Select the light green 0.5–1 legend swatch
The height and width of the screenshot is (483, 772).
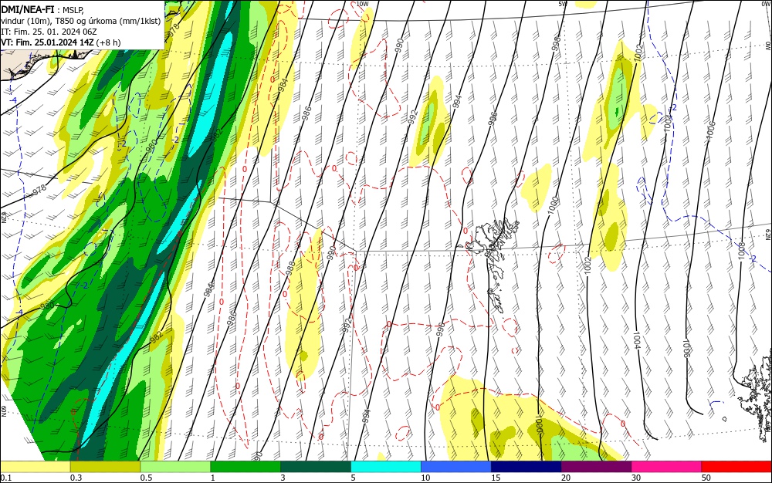(175, 467)
